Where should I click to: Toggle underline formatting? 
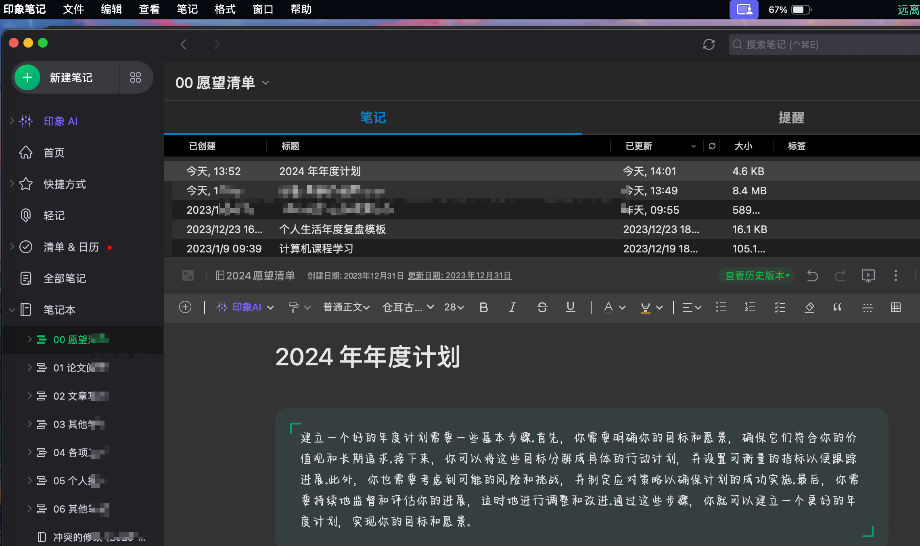pyautogui.click(x=570, y=307)
